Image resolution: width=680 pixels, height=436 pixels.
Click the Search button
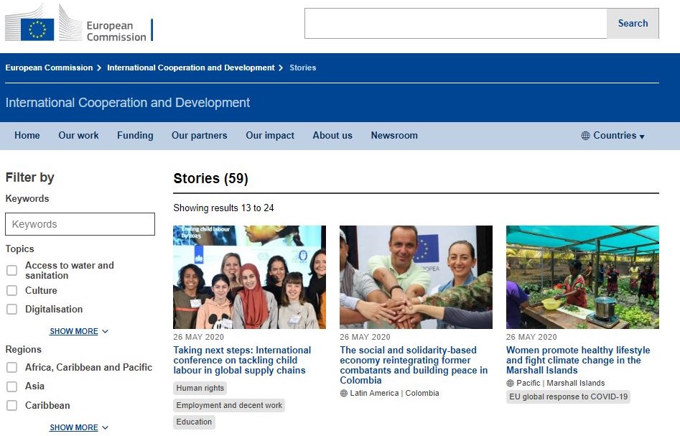click(633, 24)
